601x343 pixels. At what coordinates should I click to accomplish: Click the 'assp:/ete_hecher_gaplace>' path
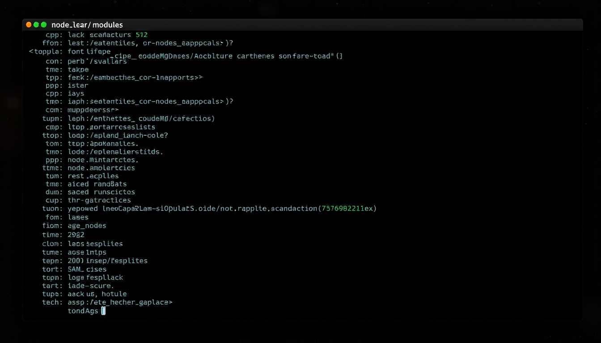click(x=120, y=302)
